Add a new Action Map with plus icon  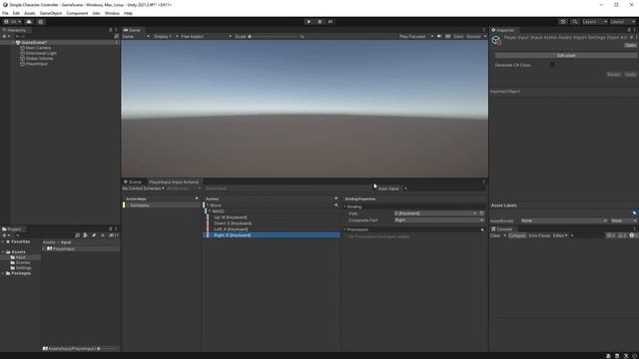click(x=197, y=198)
